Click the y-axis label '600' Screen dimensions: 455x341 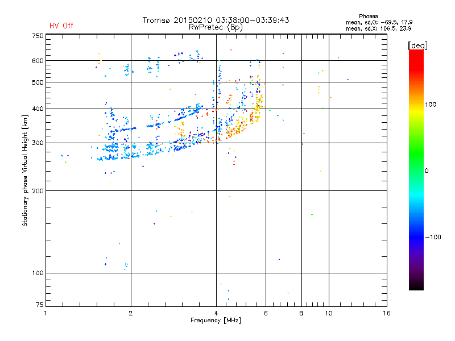[38, 61]
